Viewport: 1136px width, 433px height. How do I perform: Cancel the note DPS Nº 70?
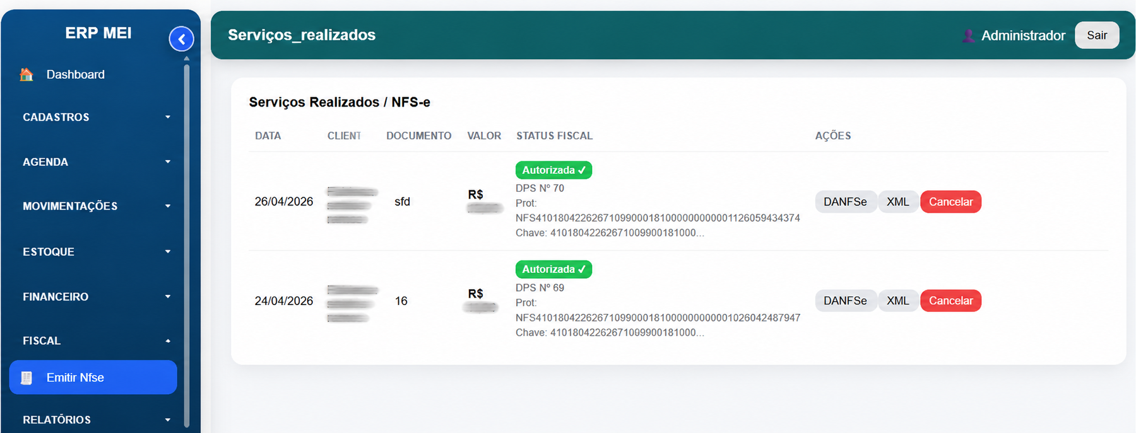950,202
